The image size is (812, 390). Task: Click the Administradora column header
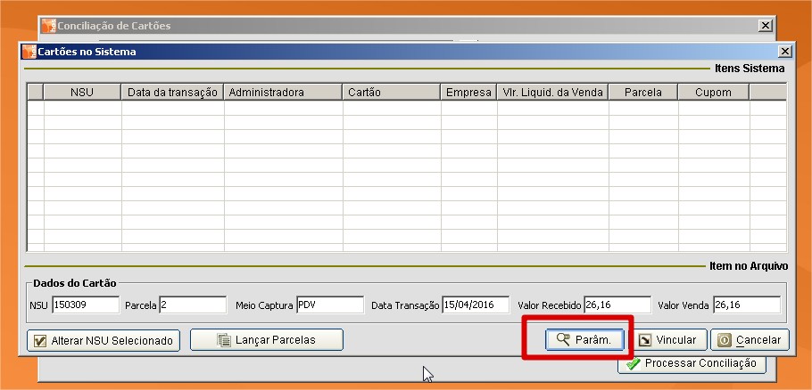pos(283,93)
